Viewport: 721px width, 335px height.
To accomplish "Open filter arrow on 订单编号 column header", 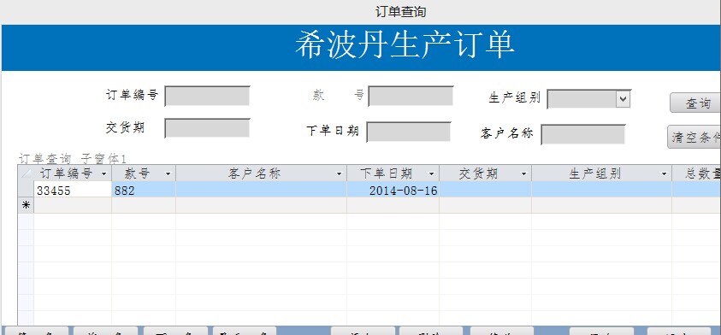I will coord(104,173).
